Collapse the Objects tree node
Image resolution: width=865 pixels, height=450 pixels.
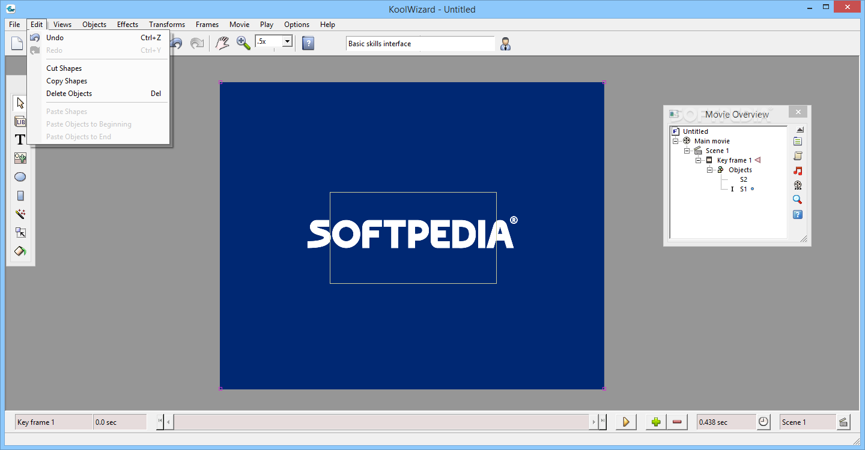tap(710, 170)
